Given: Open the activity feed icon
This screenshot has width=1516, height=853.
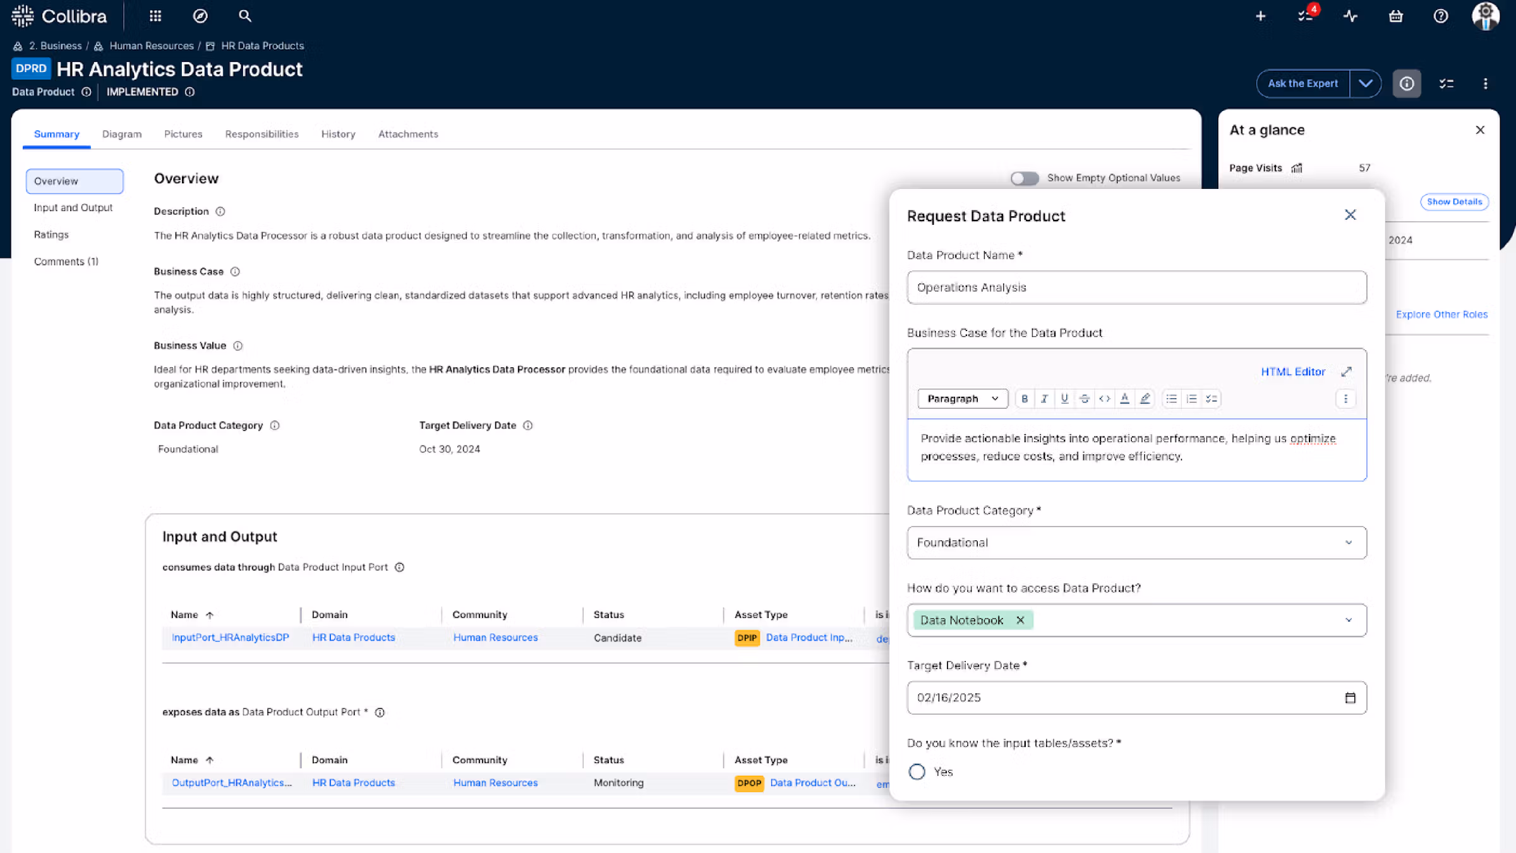Looking at the screenshot, I should pyautogui.click(x=1351, y=16).
